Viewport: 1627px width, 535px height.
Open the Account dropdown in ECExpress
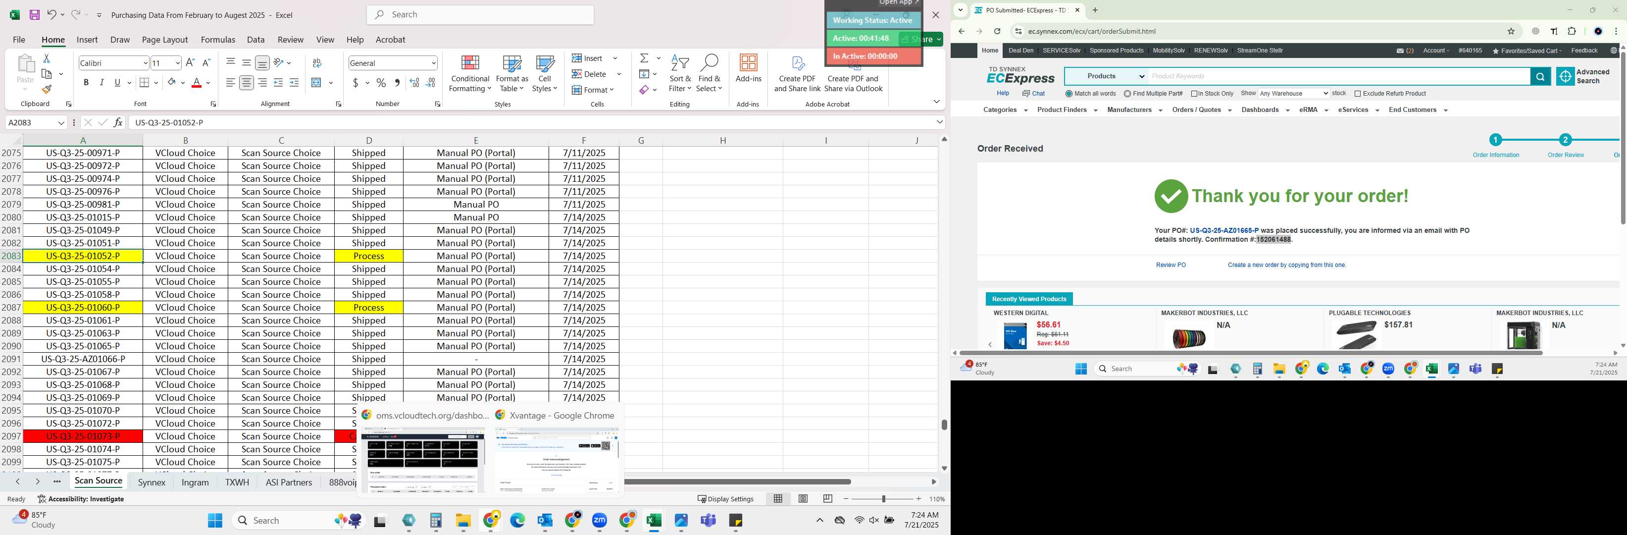point(1435,51)
